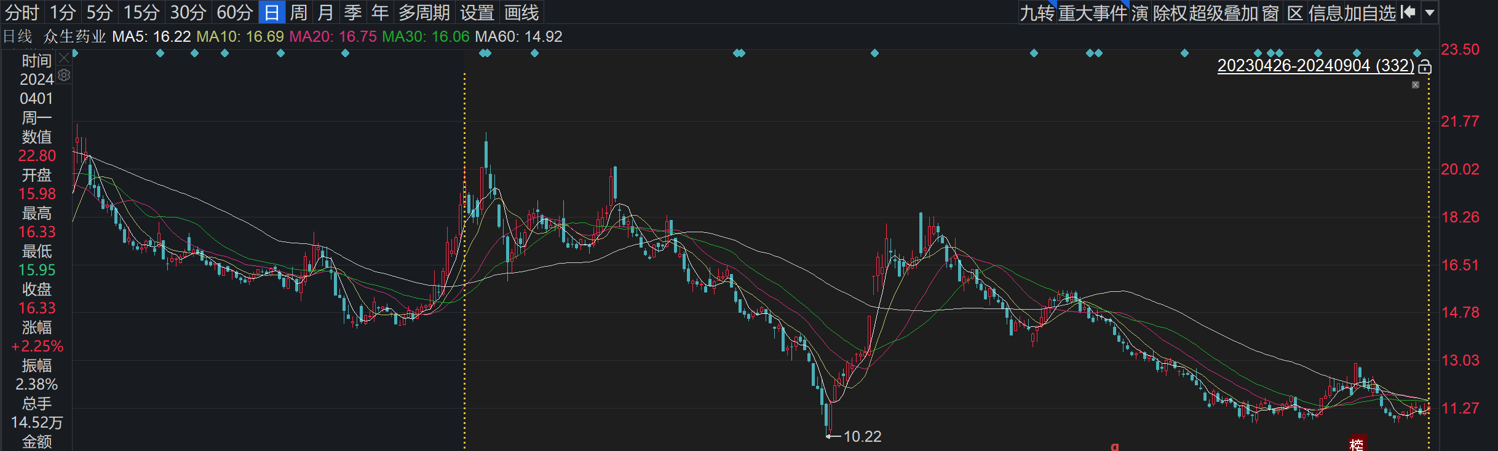Click the 0401 date value in panel
Image resolution: width=1498 pixels, height=451 pixels.
[37, 98]
